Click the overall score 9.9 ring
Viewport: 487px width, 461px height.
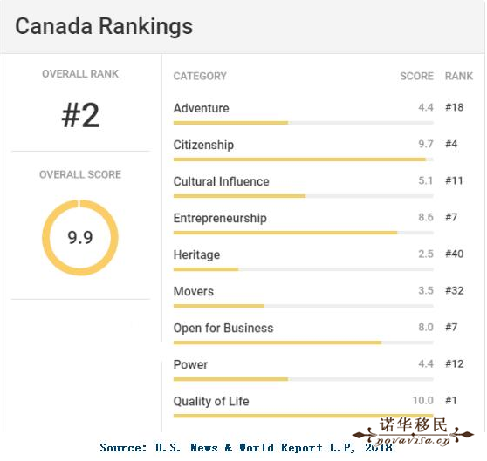point(80,238)
